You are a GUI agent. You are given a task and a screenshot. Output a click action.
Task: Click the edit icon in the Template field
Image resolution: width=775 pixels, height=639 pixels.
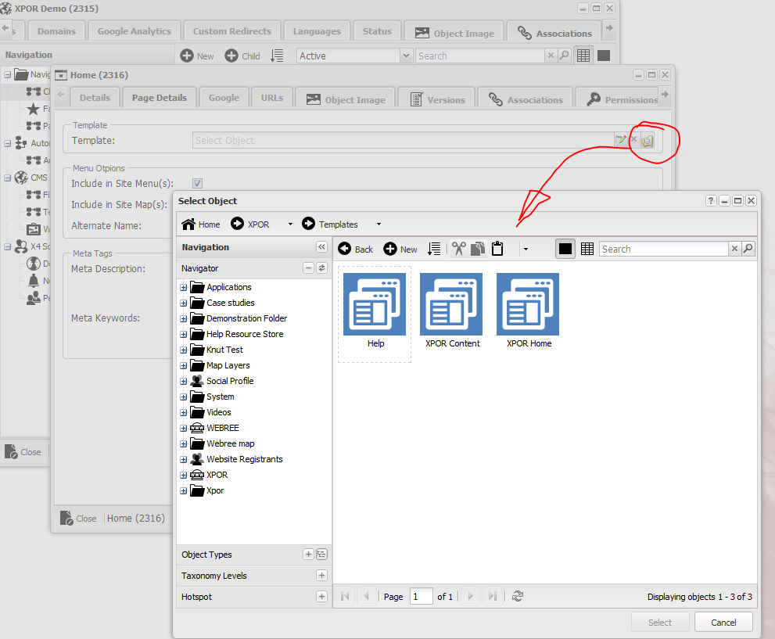[x=621, y=140]
